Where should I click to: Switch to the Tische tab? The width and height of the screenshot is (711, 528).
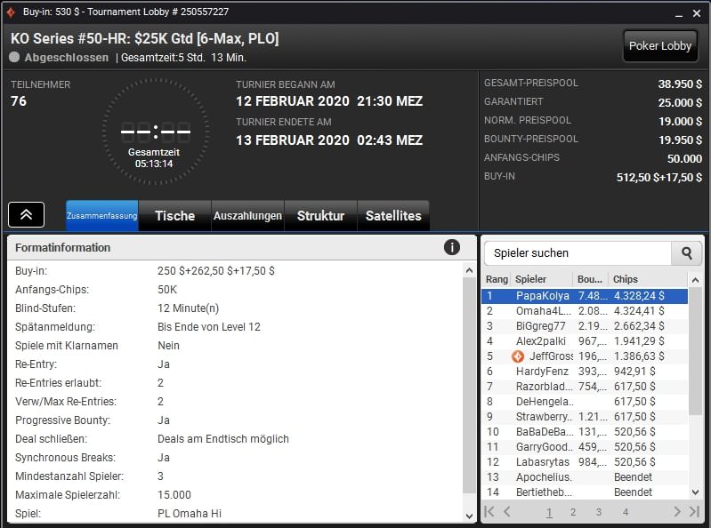pos(174,216)
